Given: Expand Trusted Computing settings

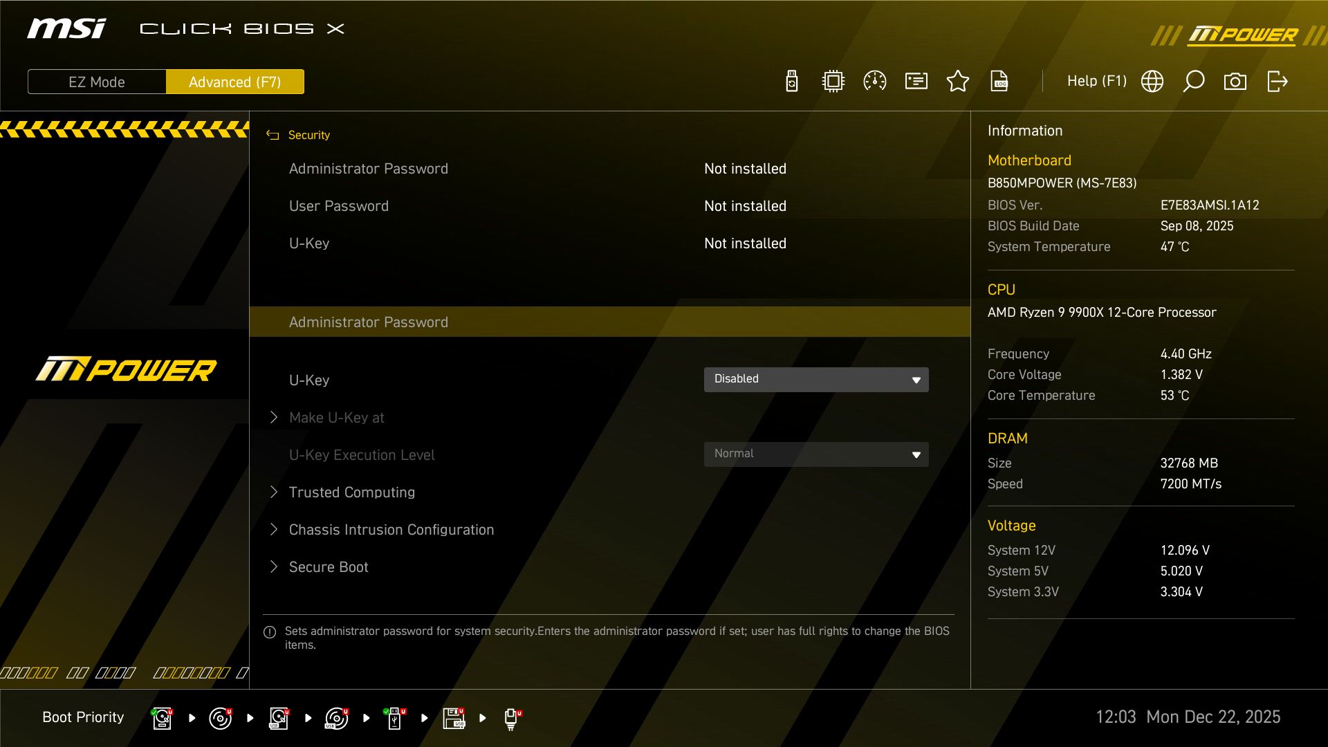Looking at the screenshot, I should [x=351, y=492].
